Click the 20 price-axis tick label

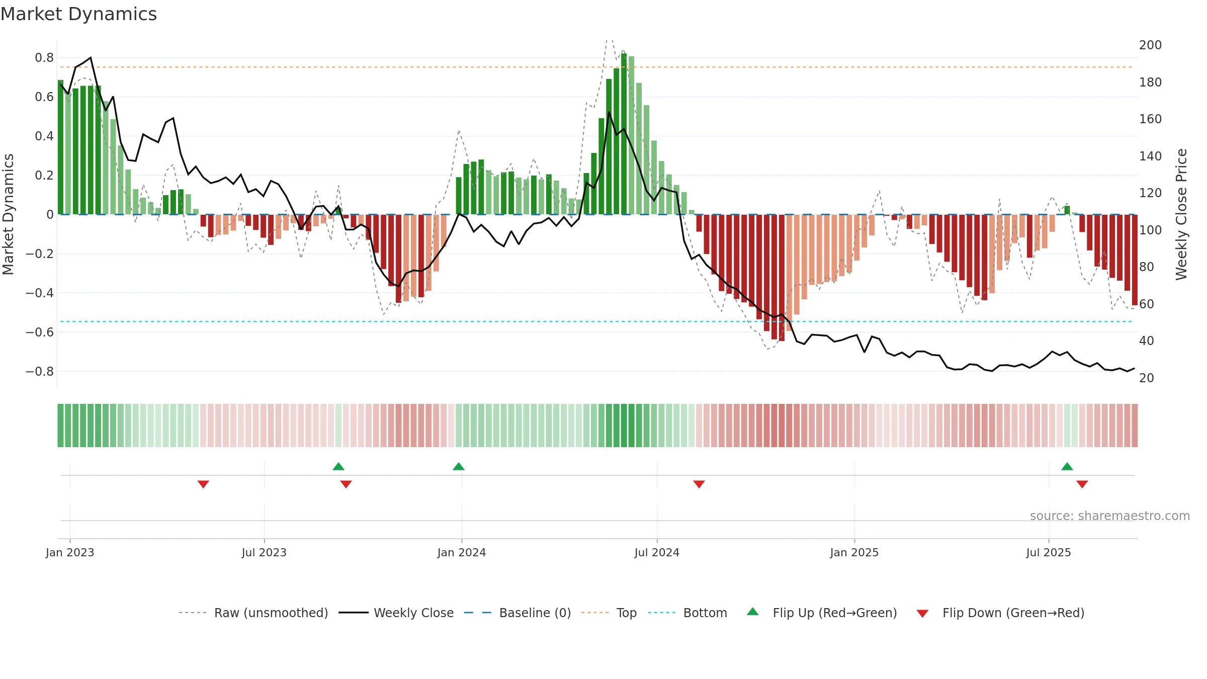(x=1147, y=378)
